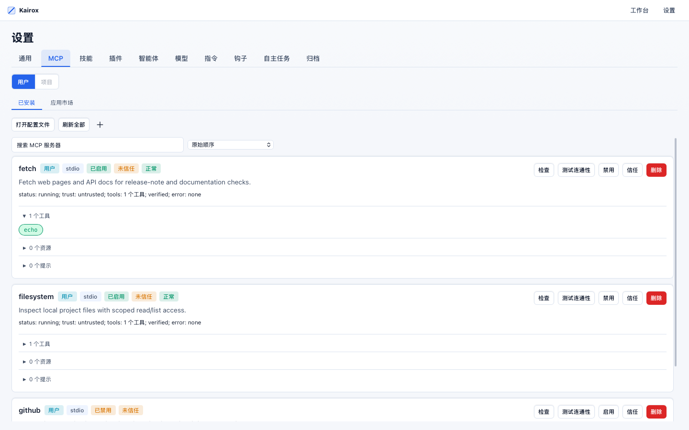Open the 插件 tab

click(115, 58)
